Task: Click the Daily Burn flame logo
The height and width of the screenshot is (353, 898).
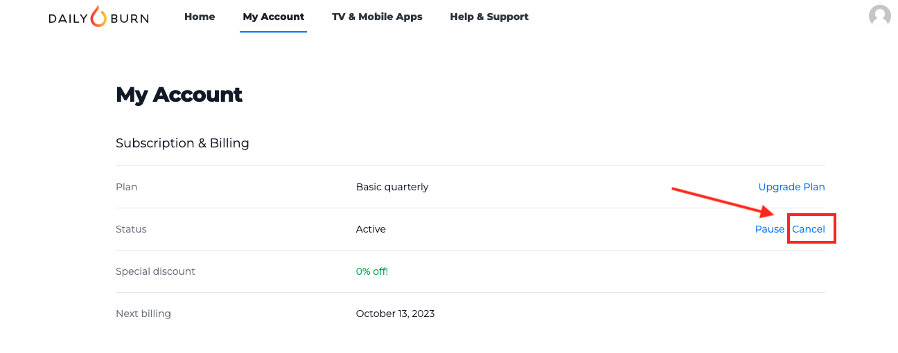Action: 99,16
